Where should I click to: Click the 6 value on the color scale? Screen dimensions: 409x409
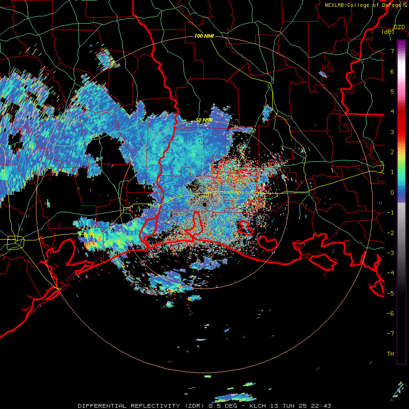coord(392,71)
